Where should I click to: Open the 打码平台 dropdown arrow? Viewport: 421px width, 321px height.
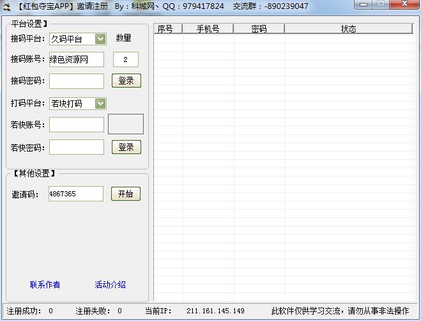coord(100,104)
